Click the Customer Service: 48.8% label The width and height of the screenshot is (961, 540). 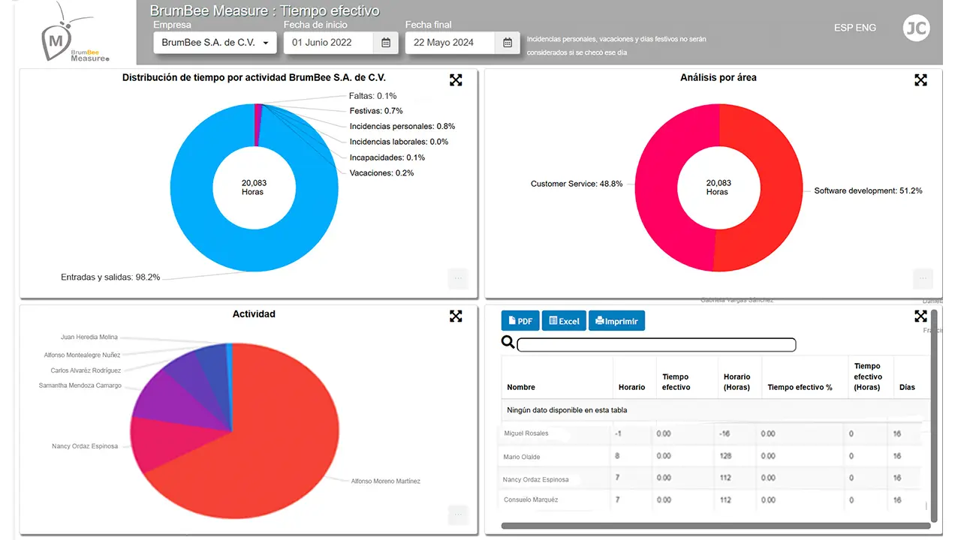577,184
